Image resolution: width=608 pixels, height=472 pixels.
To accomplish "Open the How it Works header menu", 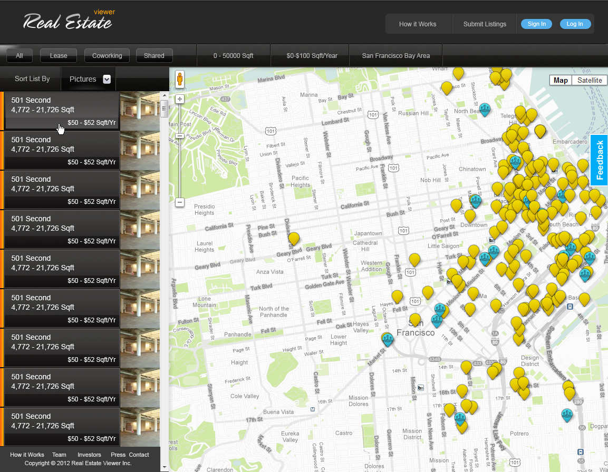I will [418, 24].
